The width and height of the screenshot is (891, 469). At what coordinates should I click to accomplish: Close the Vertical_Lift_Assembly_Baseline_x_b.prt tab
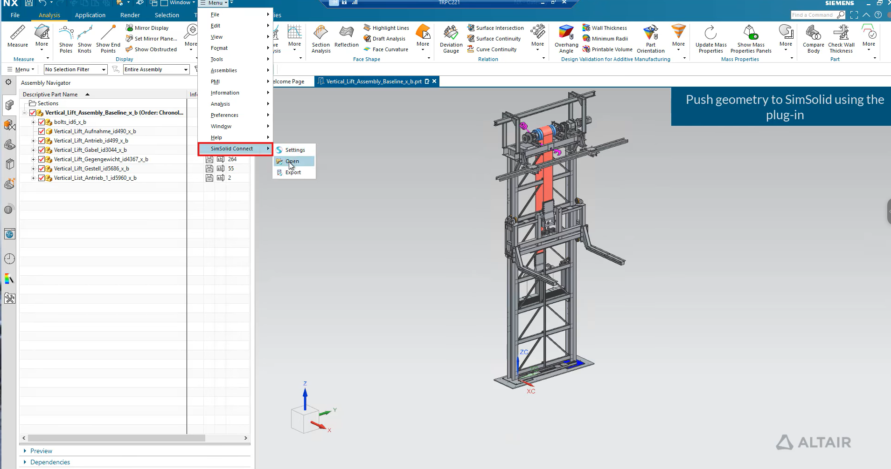[434, 81]
